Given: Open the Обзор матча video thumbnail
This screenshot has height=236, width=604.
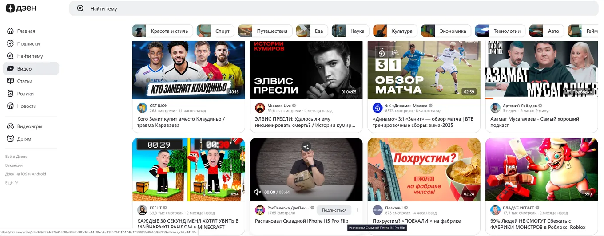Looking at the screenshot, I should [424, 70].
